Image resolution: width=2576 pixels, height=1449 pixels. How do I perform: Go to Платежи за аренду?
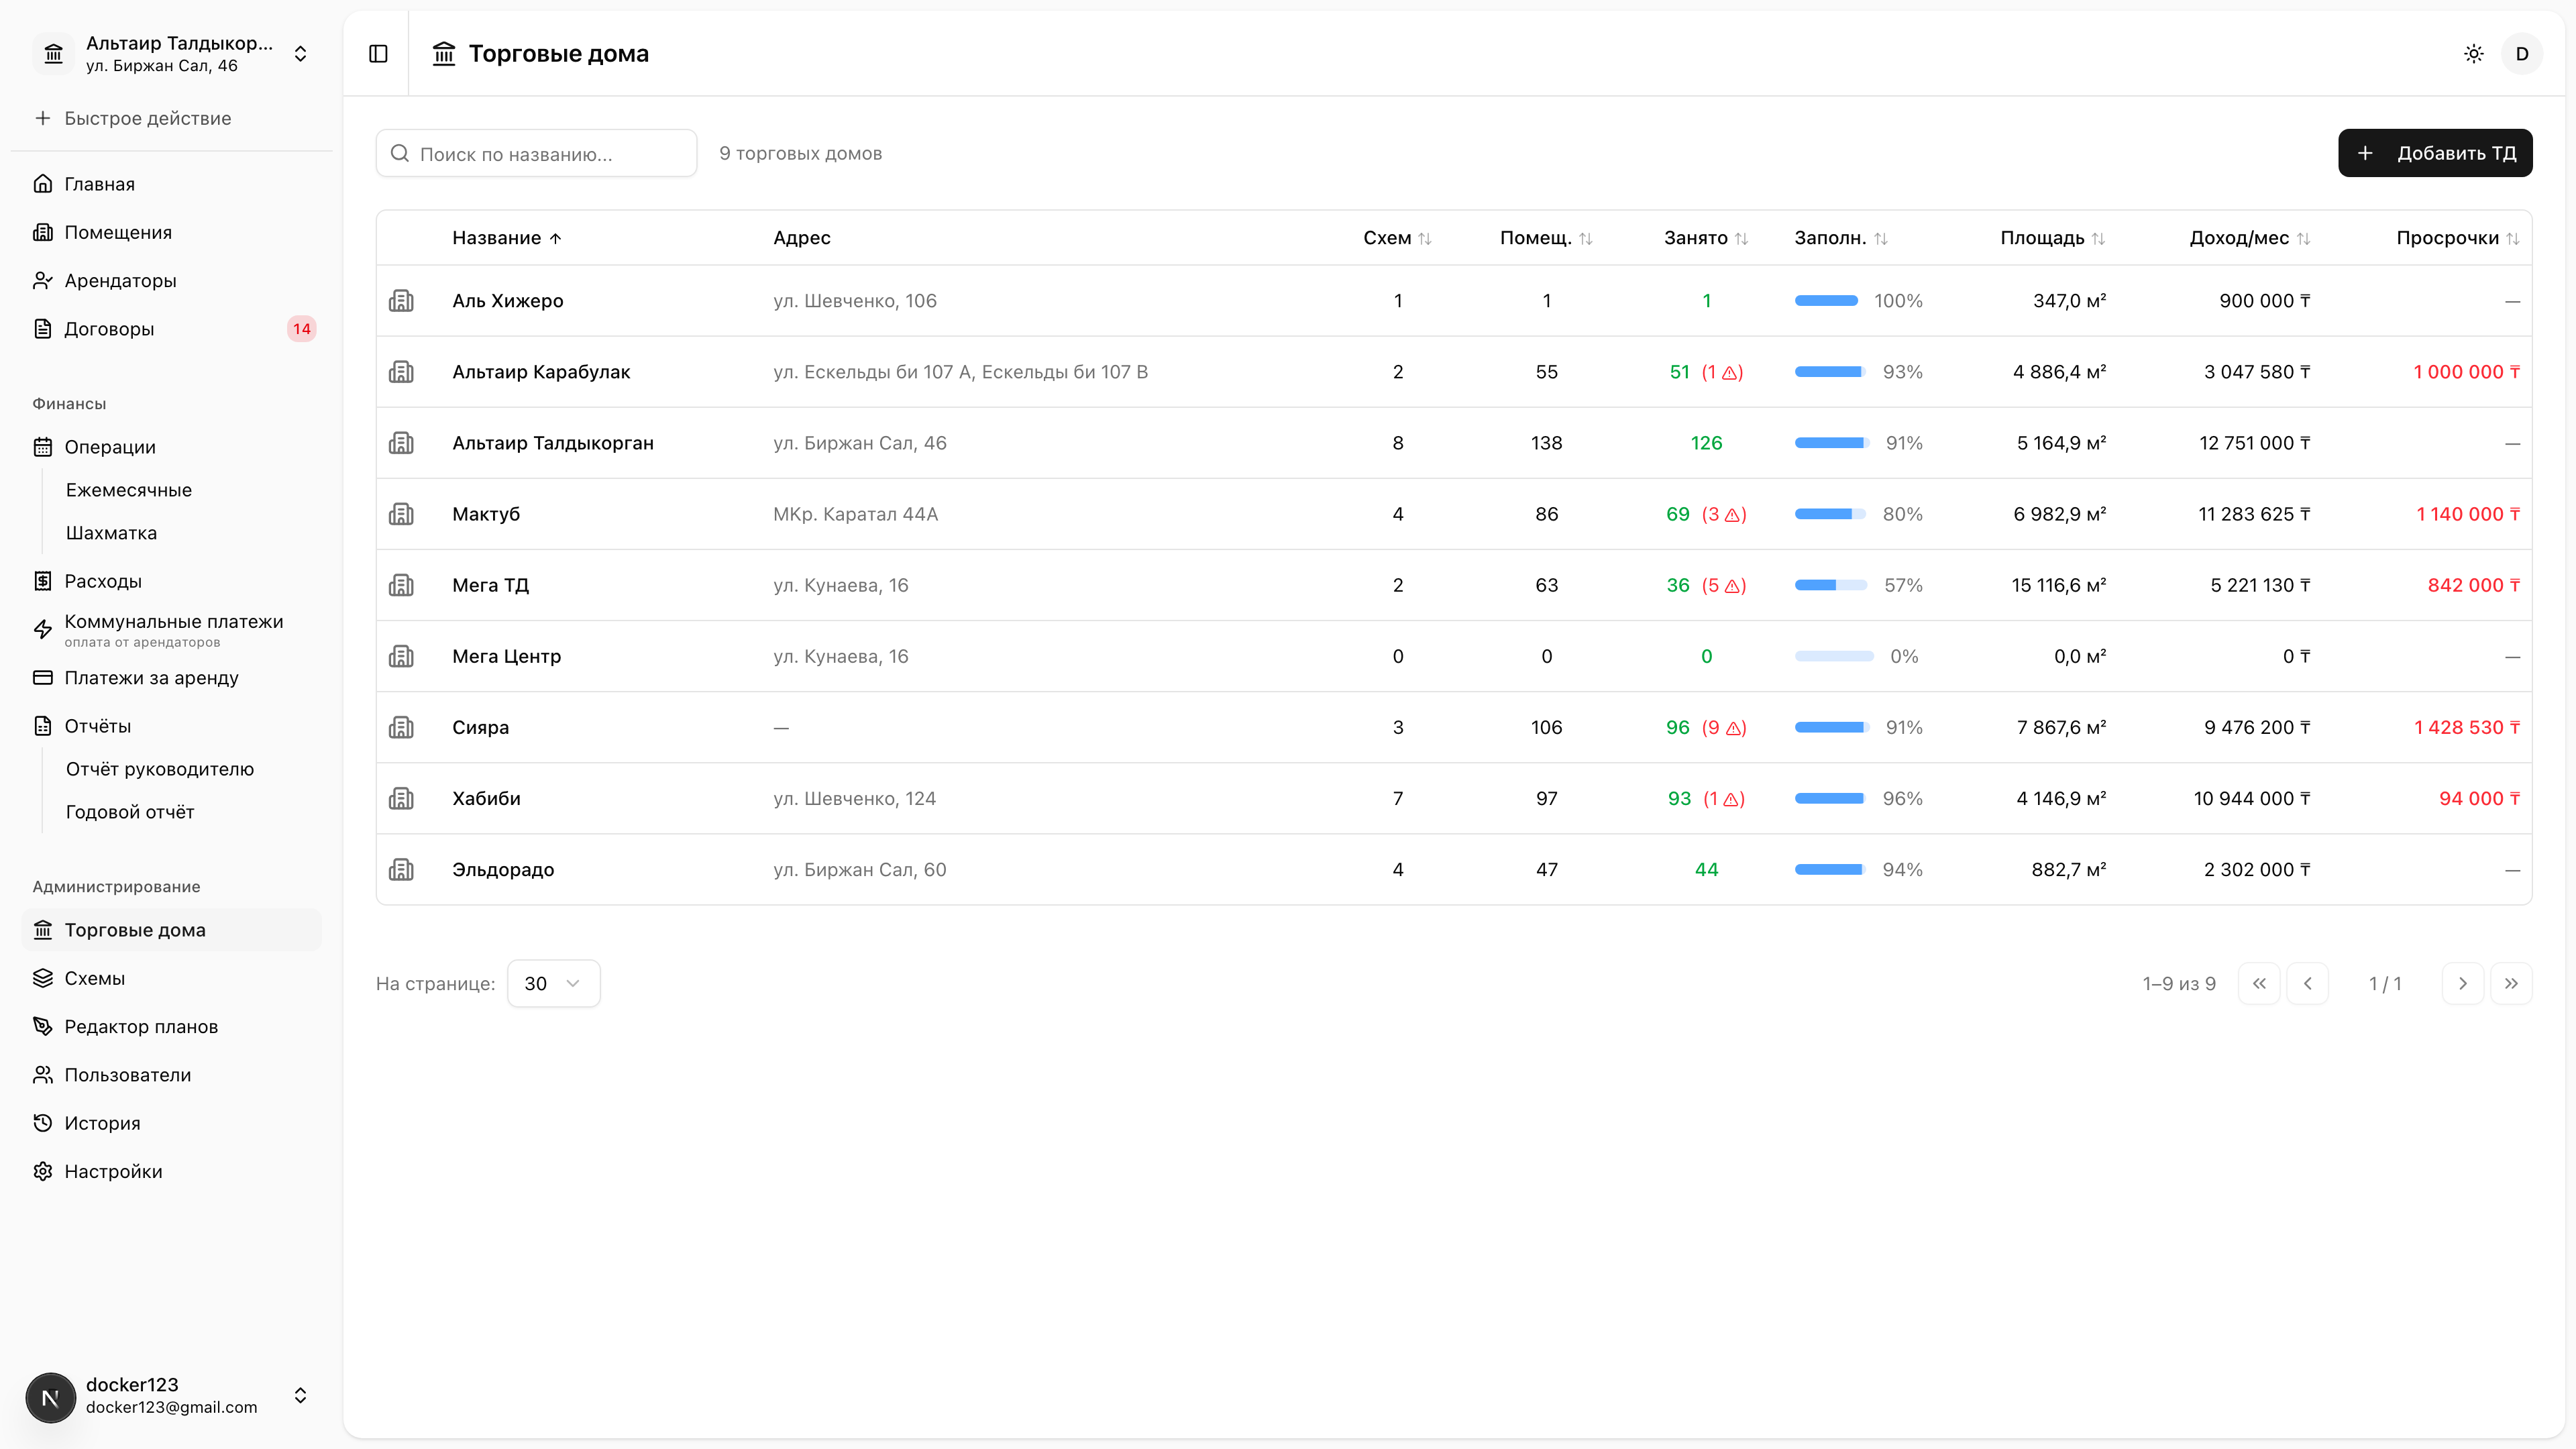point(171,678)
